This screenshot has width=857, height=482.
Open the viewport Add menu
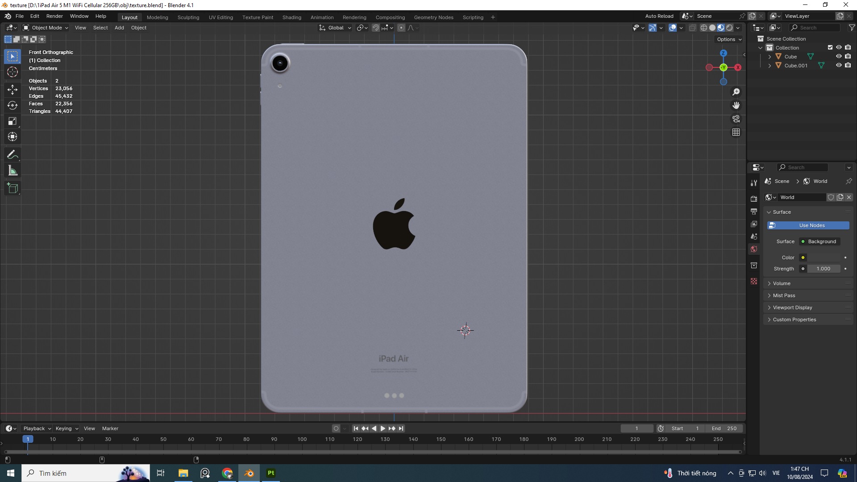[x=119, y=28]
